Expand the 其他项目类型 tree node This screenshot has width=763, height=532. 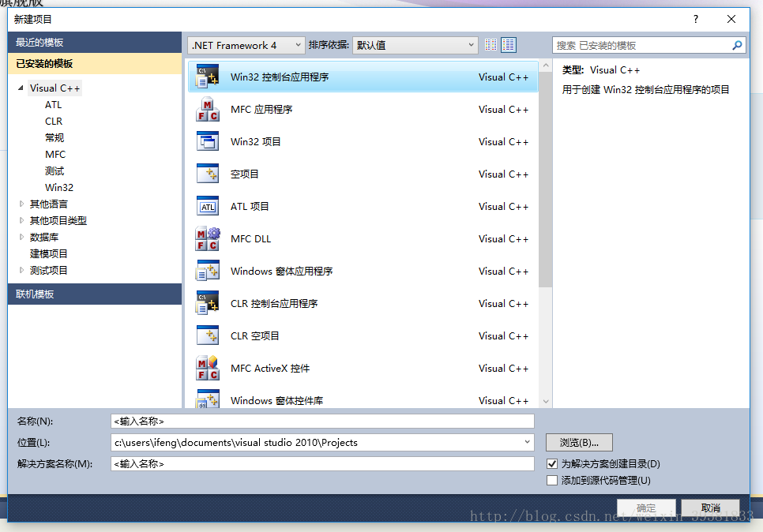[x=21, y=220]
